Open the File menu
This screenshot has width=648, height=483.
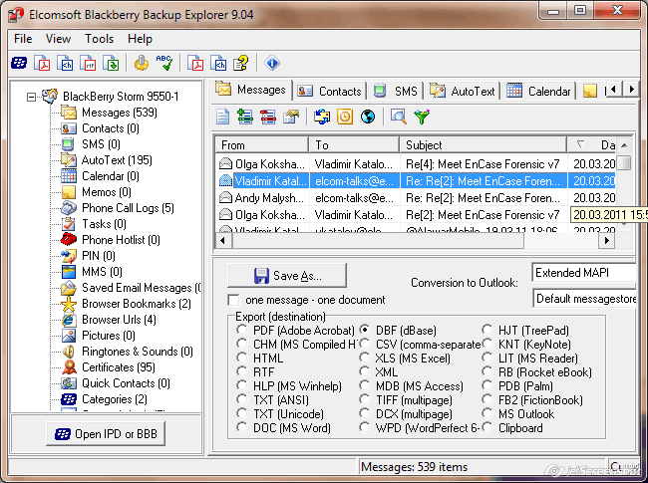point(23,39)
